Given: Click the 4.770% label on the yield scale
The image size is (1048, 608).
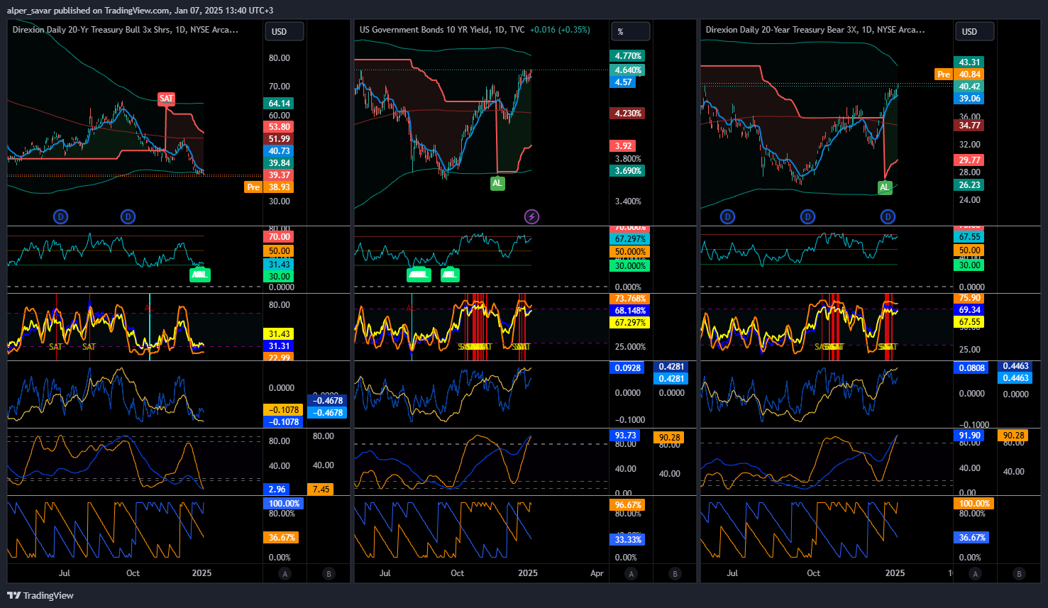Looking at the screenshot, I should [628, 56].
